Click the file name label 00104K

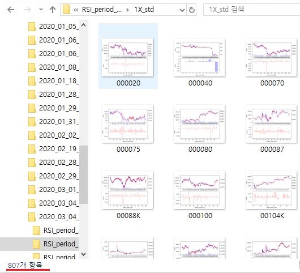[272, 216]
